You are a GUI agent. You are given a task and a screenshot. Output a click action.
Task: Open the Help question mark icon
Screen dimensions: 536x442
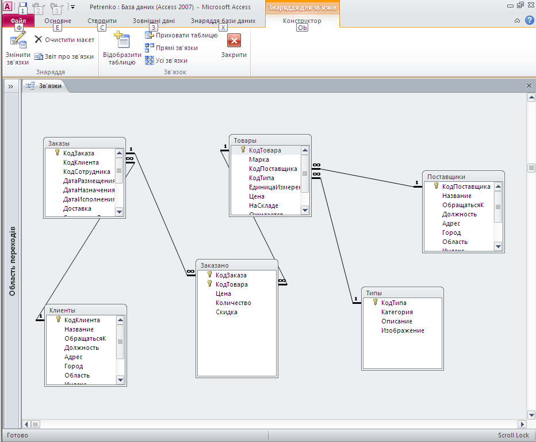pos(530,21)
